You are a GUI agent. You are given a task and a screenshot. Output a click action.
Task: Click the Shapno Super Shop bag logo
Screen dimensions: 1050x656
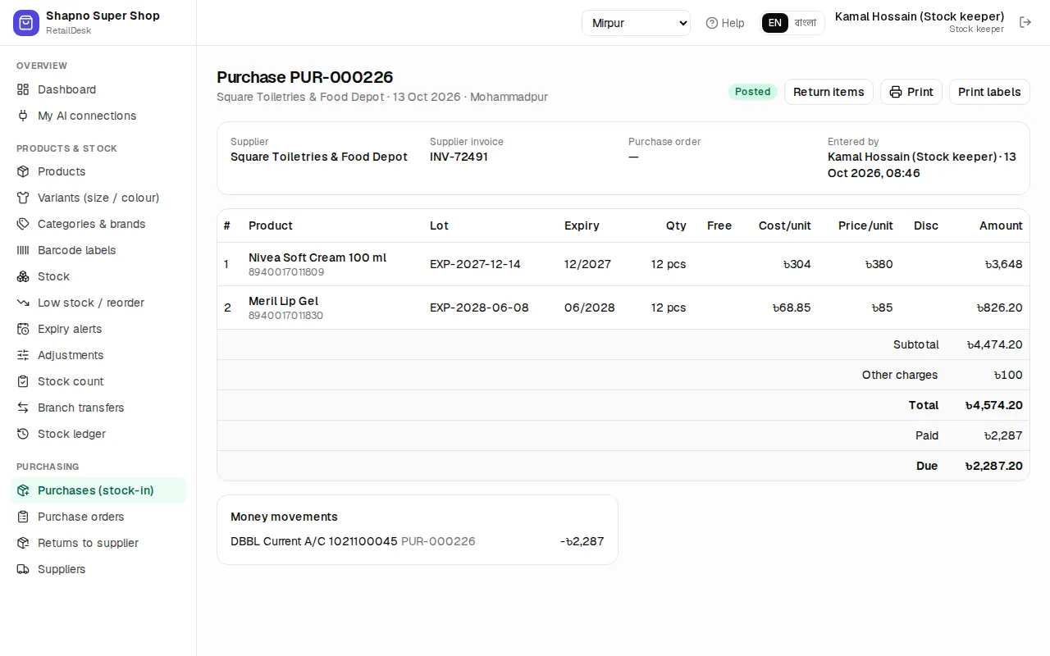coord(26,23)
